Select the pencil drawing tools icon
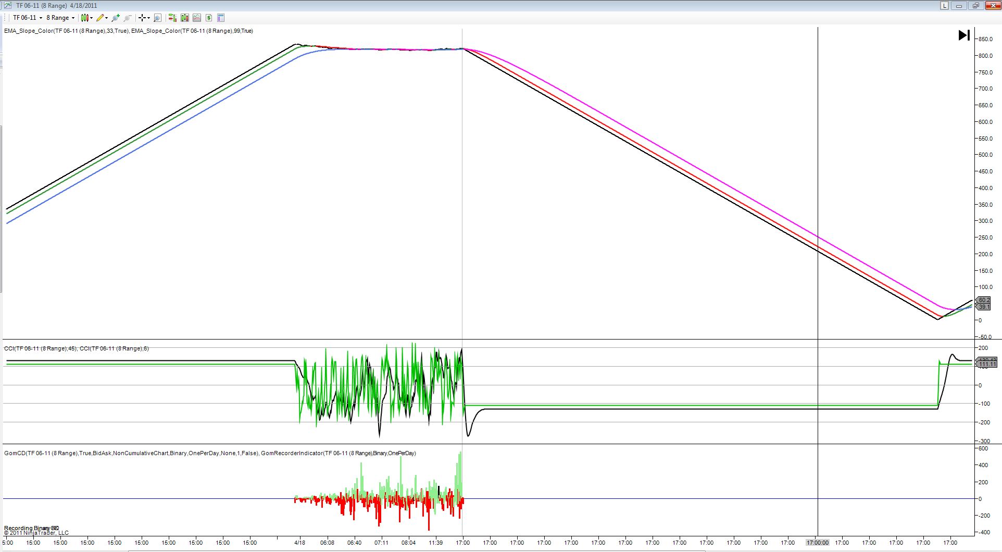Screen dimensions: 1002x552 [x=100, y=18]
